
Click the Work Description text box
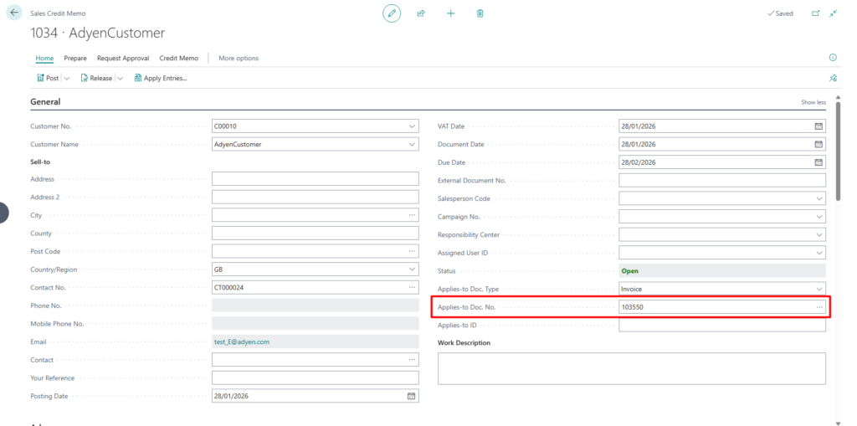point(631,367)
